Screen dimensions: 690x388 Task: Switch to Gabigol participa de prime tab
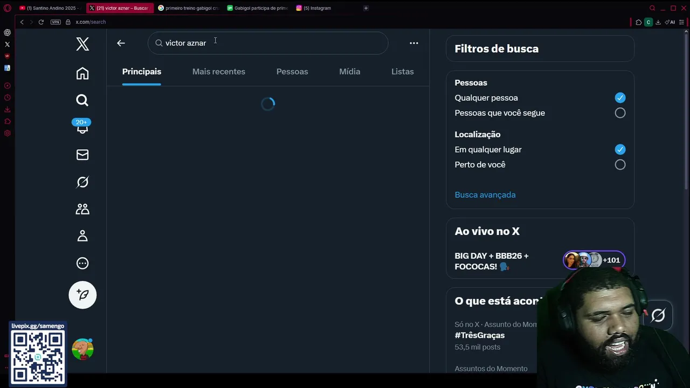pos(257,8)
